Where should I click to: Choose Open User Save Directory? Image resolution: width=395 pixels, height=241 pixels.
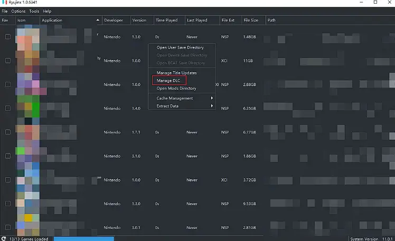(180, 47)
